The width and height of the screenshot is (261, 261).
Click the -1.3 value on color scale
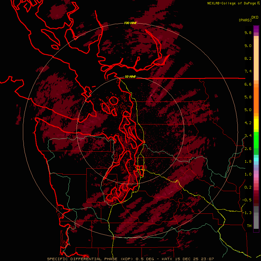247,213
